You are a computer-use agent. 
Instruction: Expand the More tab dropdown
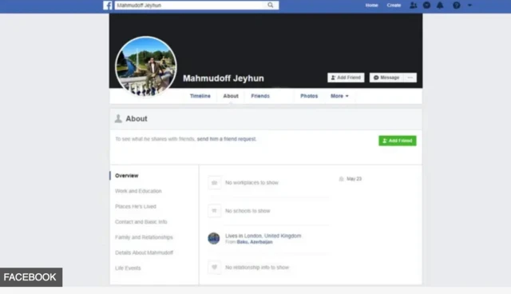point(339,96)
